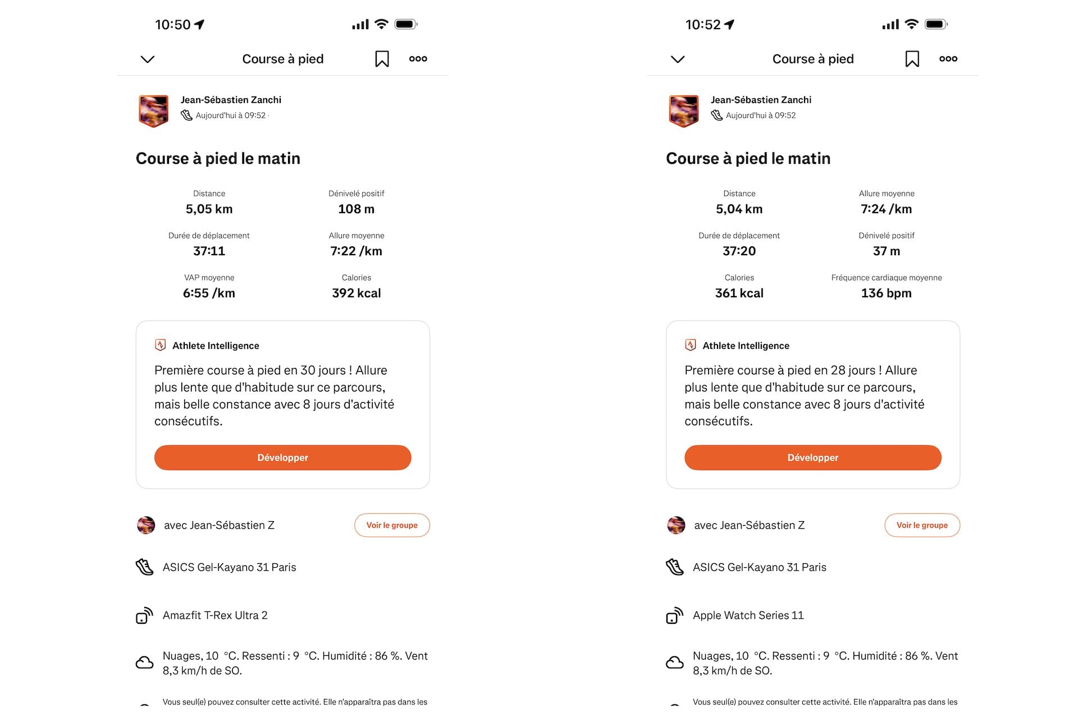Tap the bookmark icon on the Apple Watch activity
Screen dimensions: 1078x718
(912, 59)
